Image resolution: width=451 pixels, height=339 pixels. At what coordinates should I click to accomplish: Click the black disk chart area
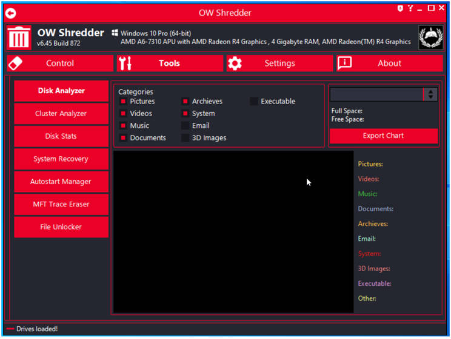[233, 232]
